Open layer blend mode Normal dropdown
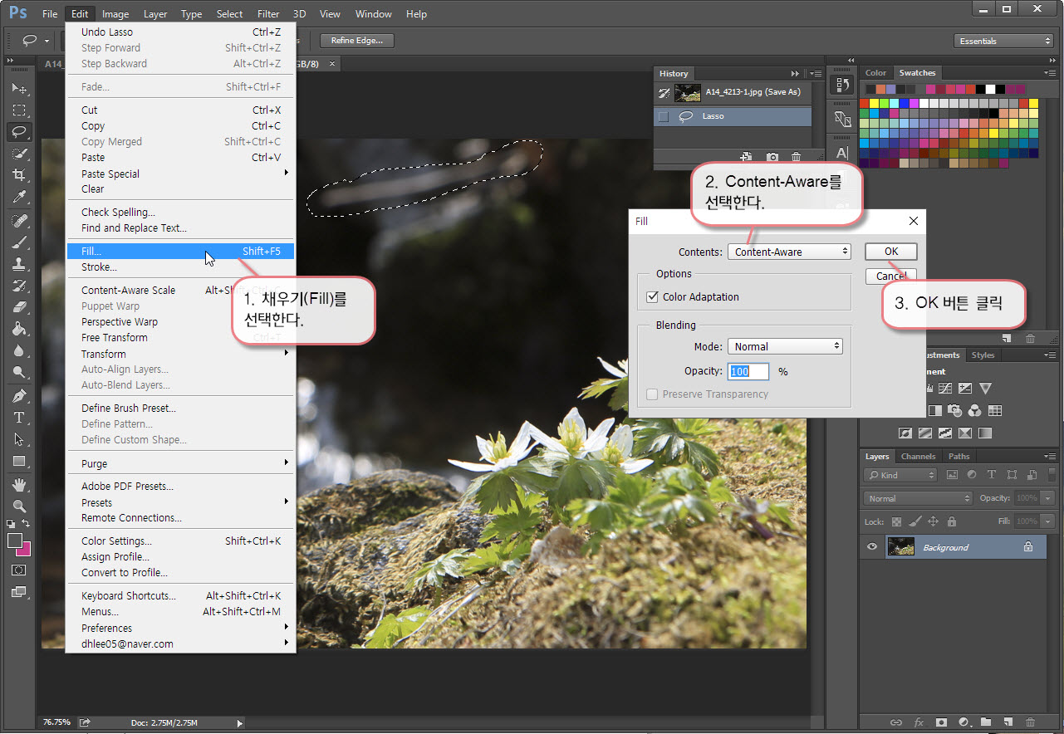Viewport: 1064px width, 734px height. (918, 498)
